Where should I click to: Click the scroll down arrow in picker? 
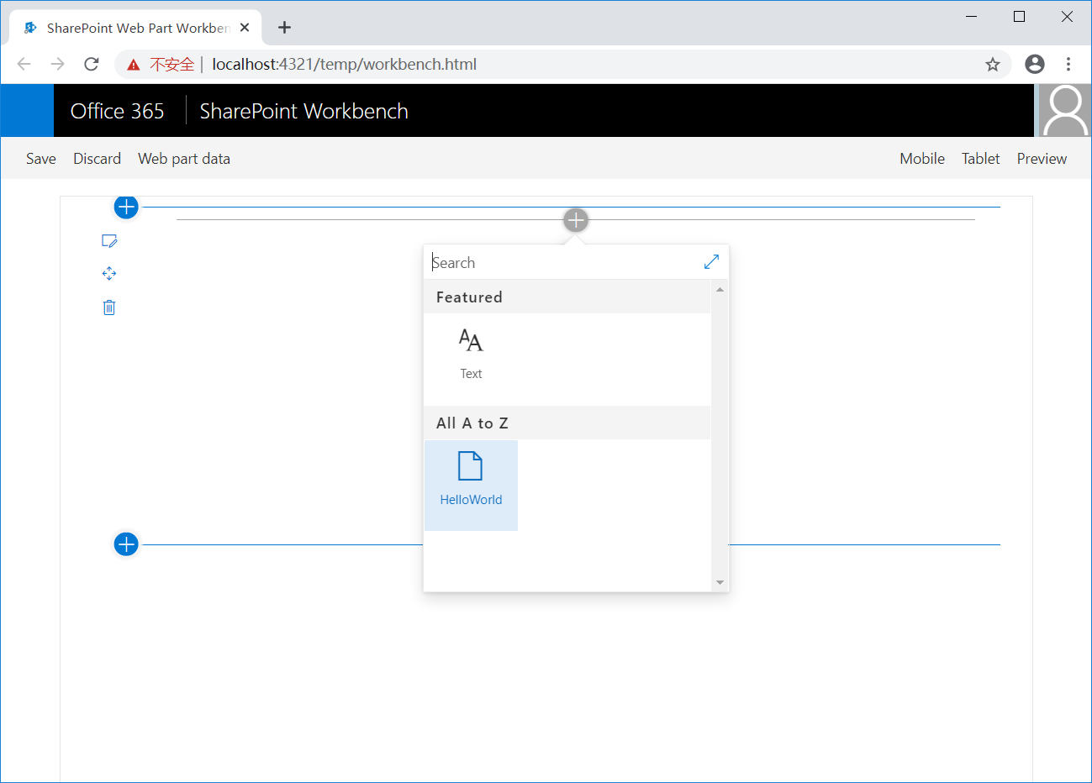(720, 582)
